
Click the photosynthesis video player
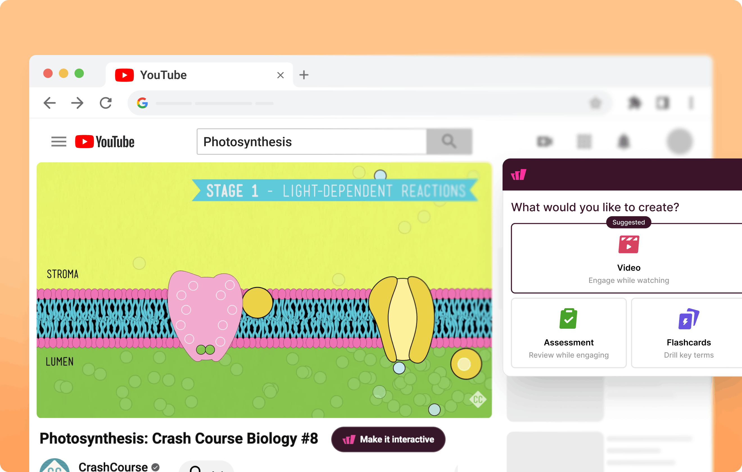pos(264,290)
